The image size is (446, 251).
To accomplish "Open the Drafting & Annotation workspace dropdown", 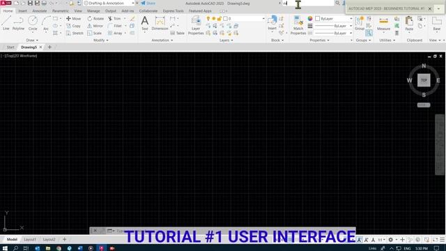I will coord(109,3).
